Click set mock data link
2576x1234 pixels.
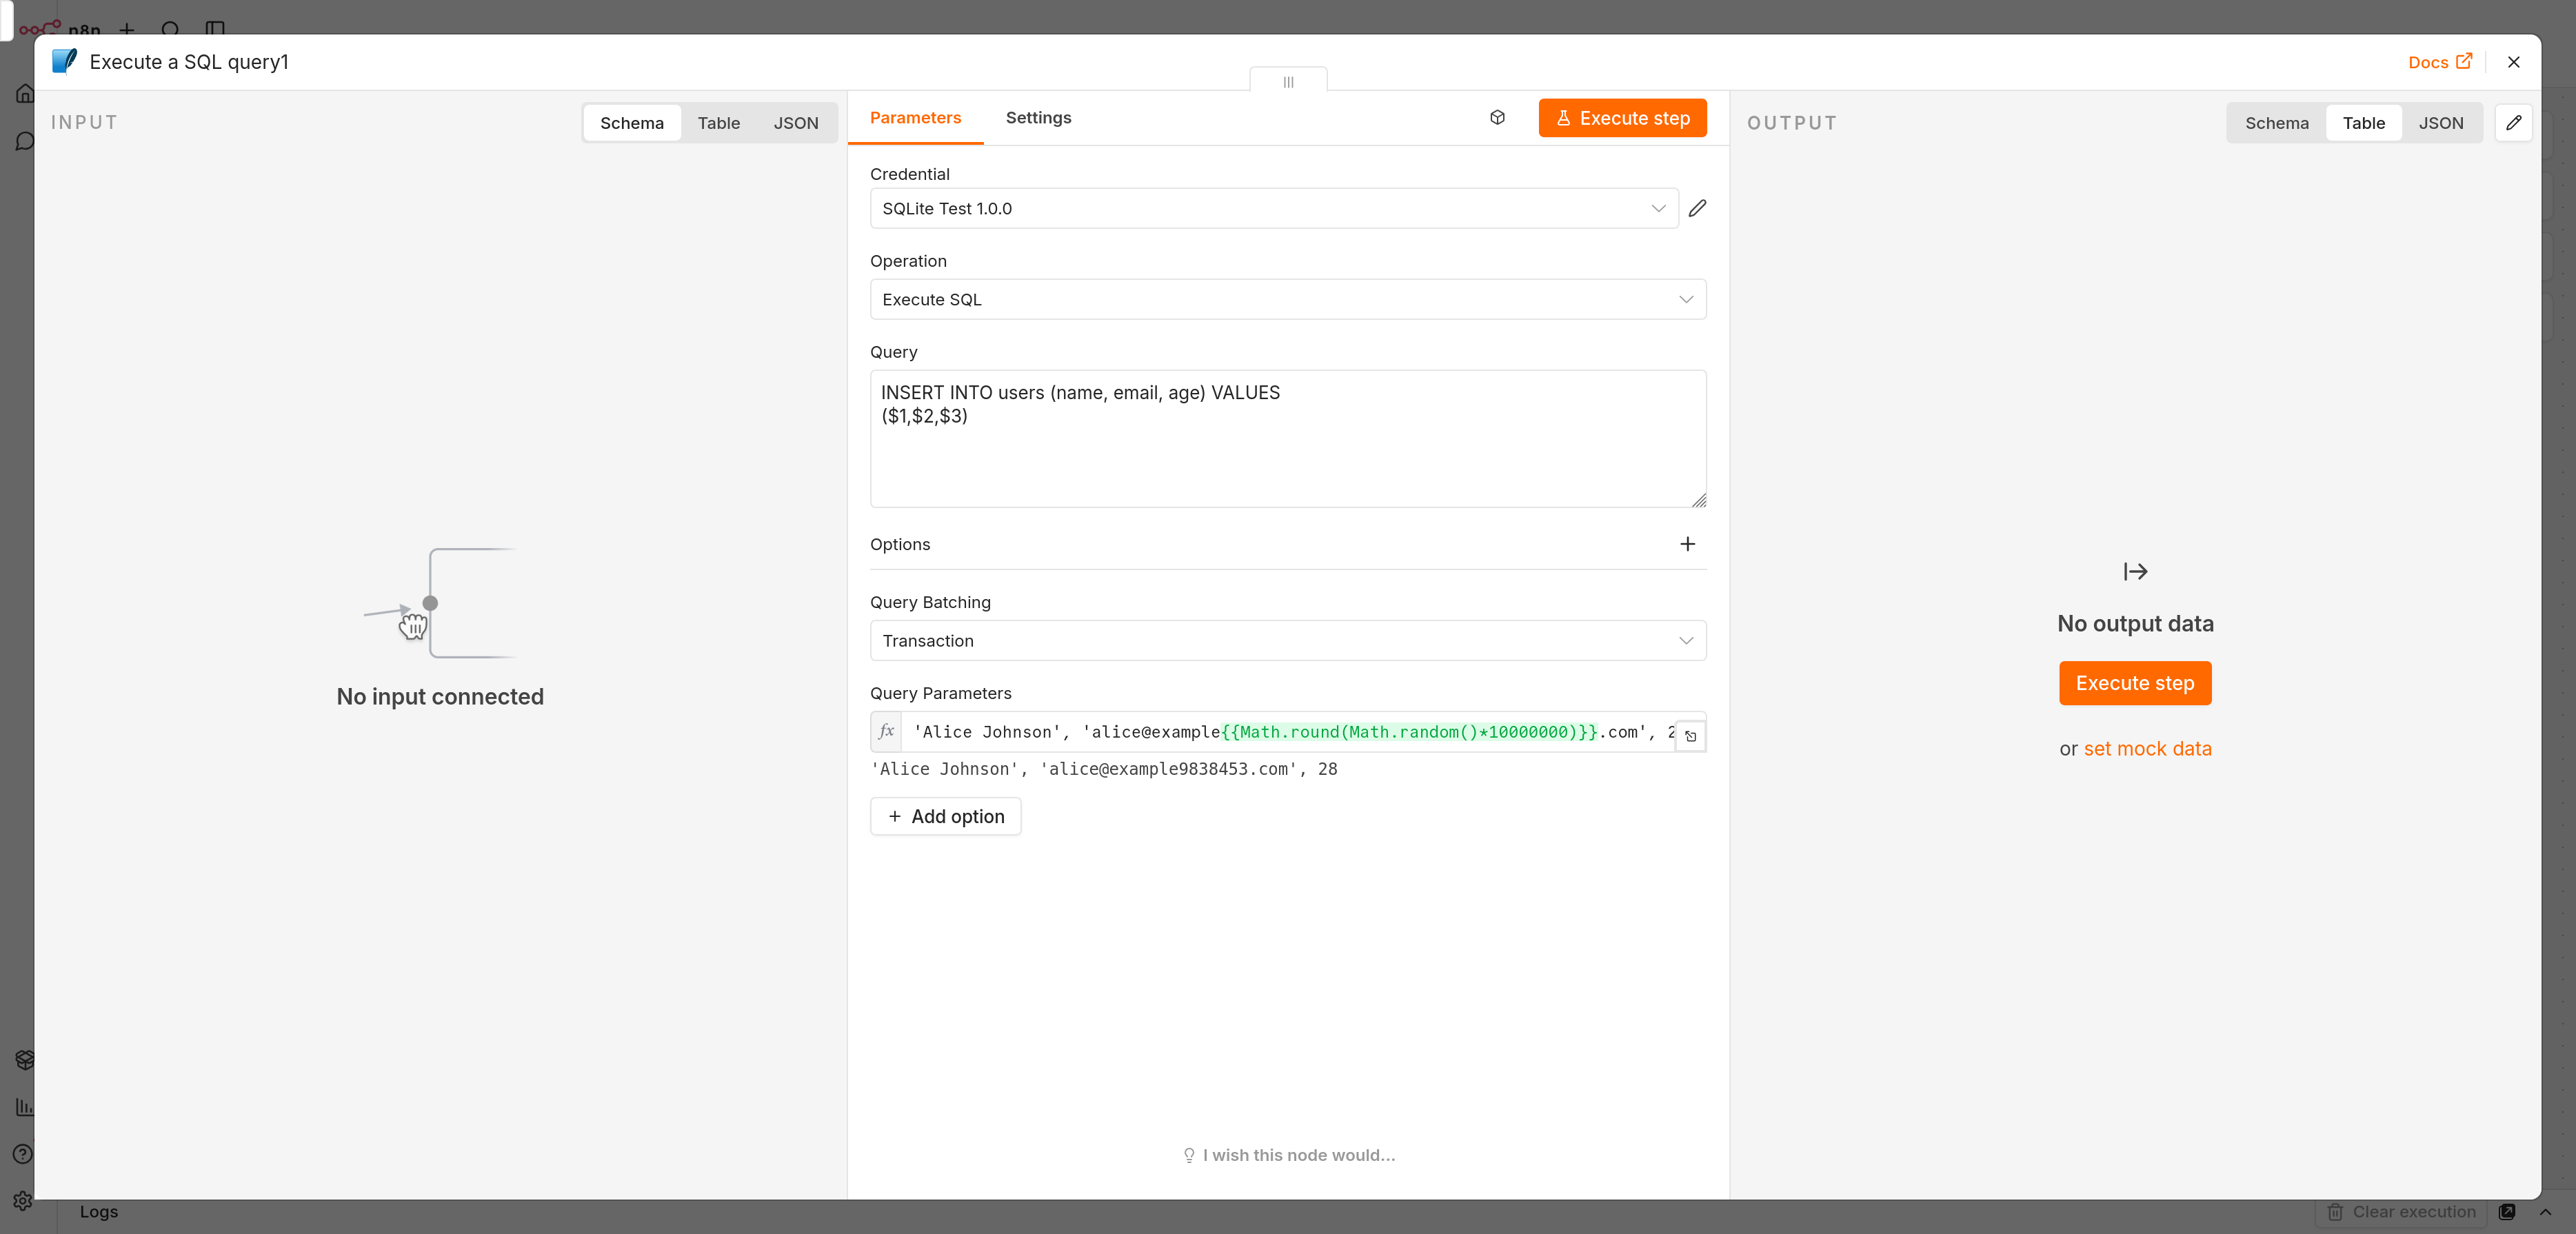click(x=2147, y=749)
